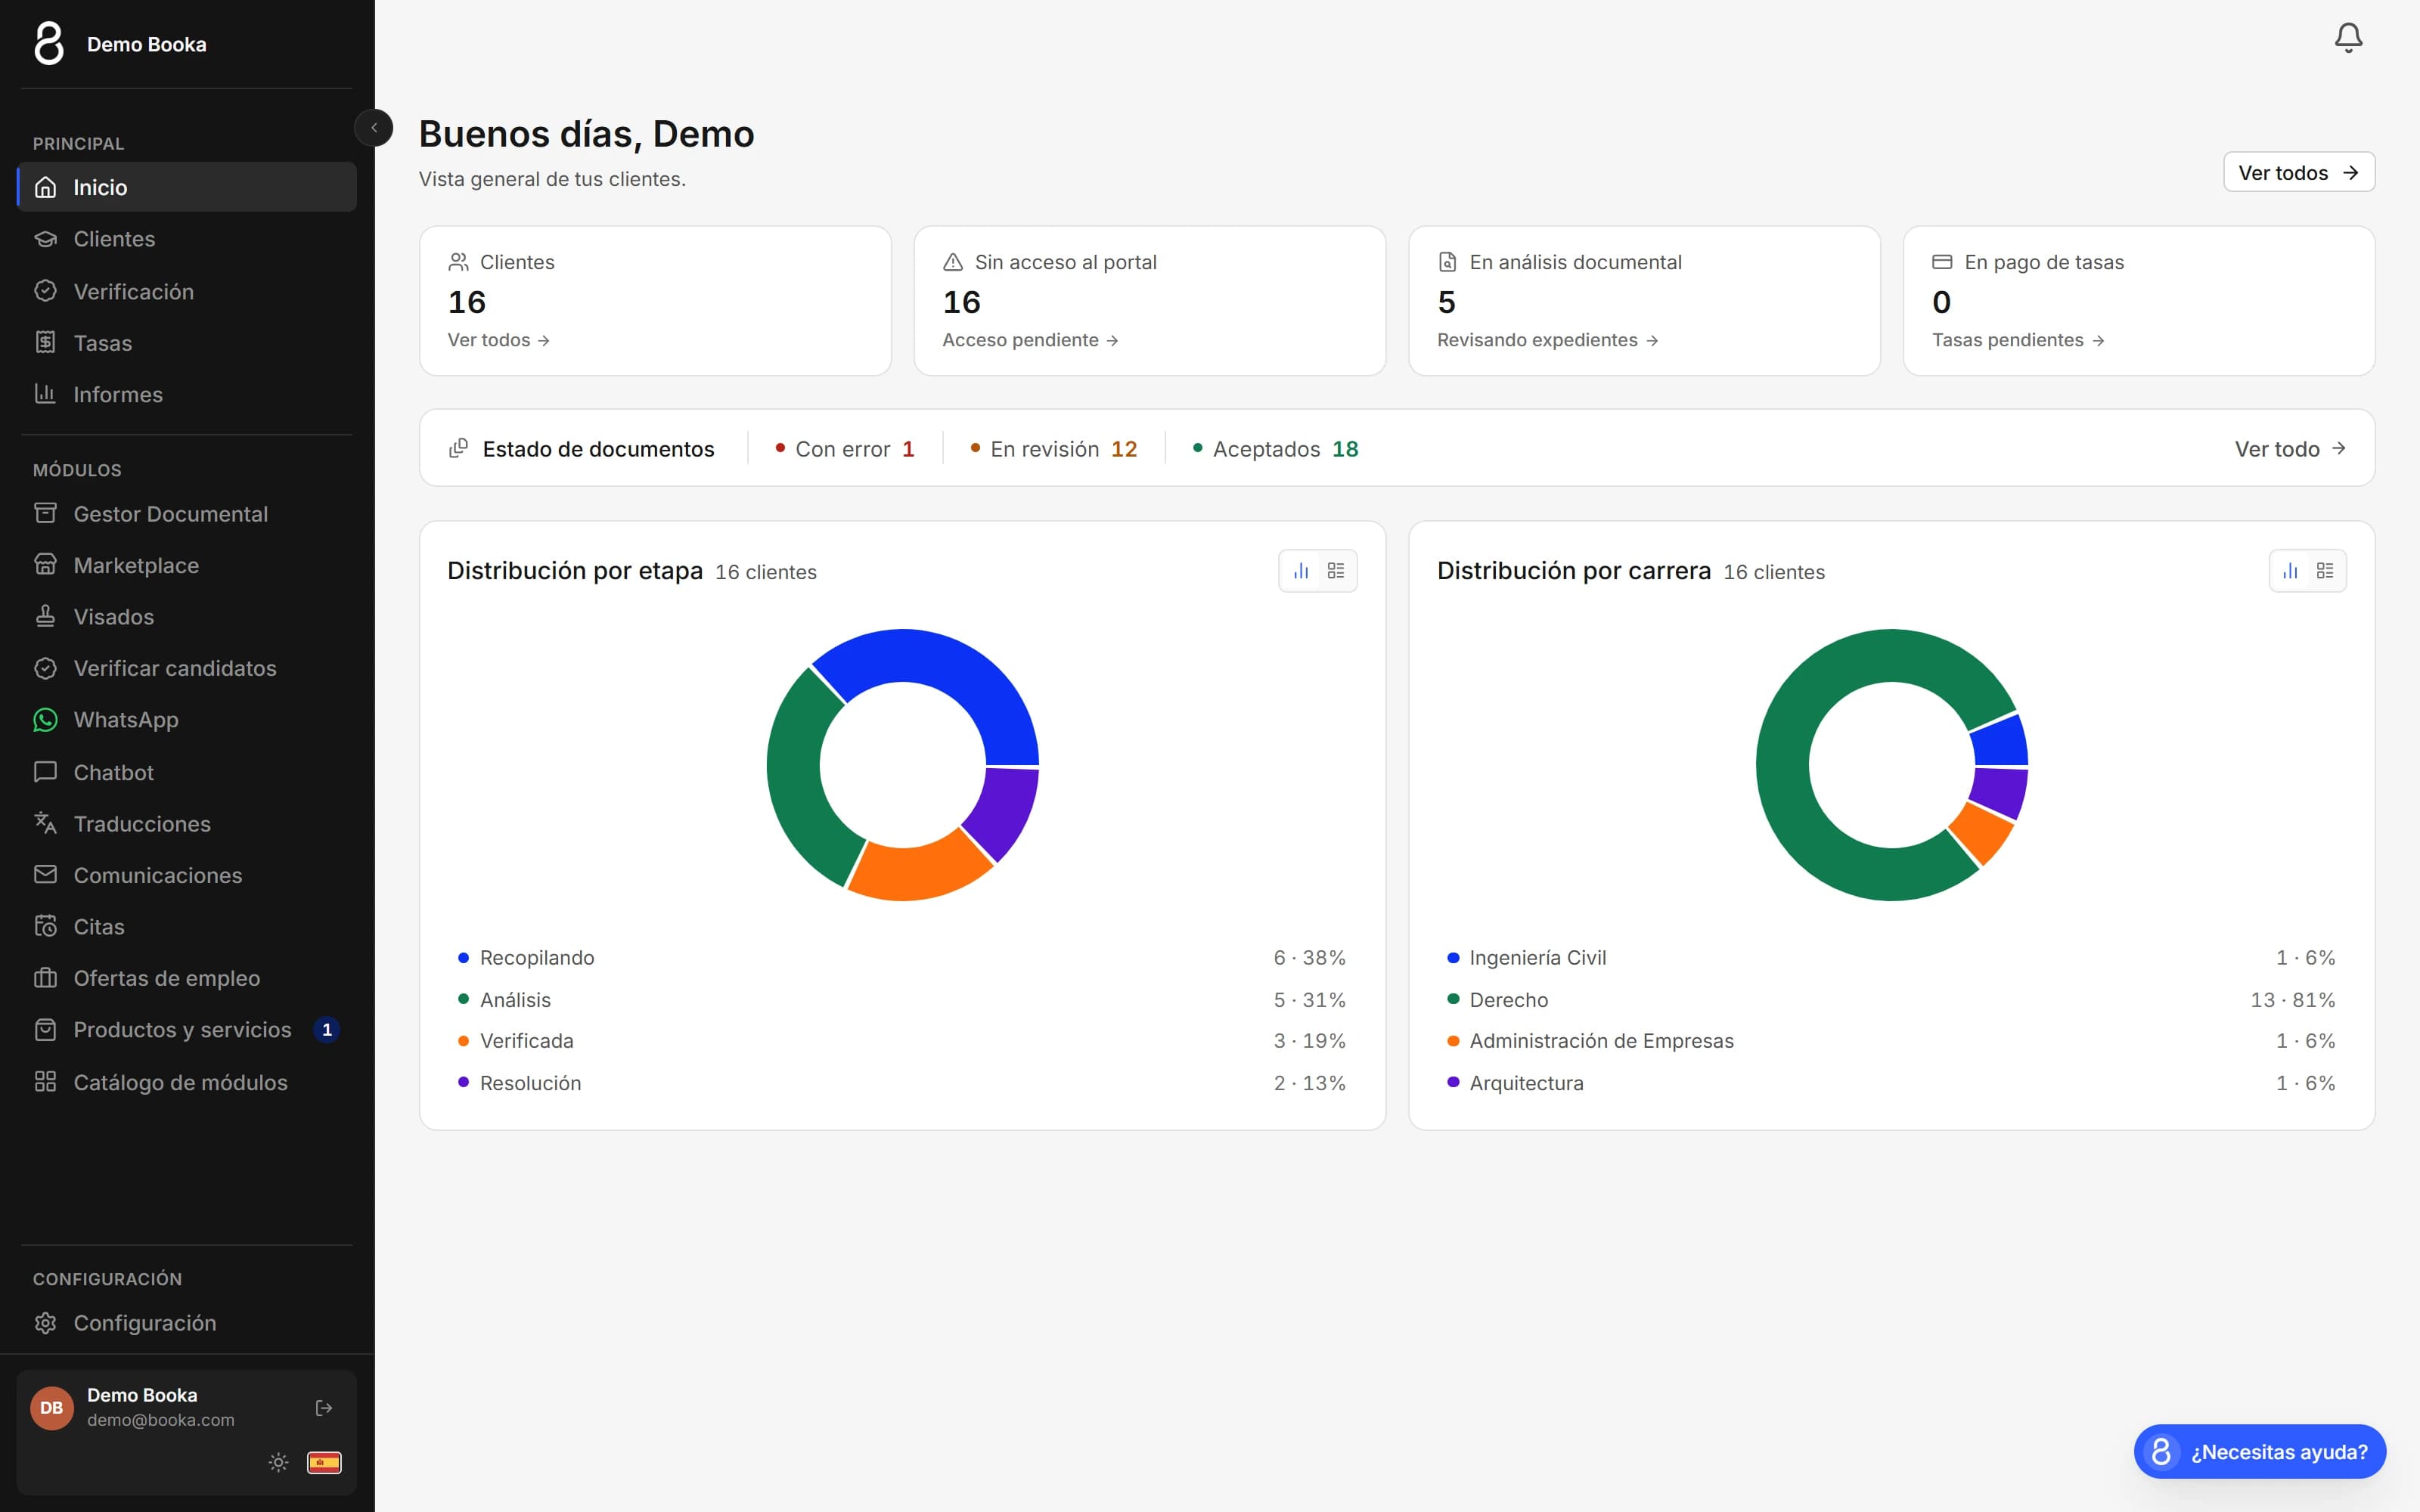Open Comunicaciones module
2420x1512 pixels.
pyautogui.click(x=187, y=875)
